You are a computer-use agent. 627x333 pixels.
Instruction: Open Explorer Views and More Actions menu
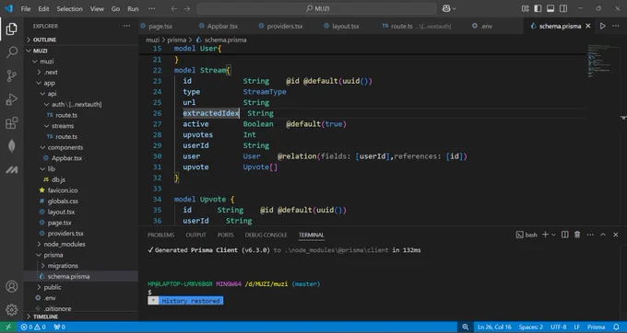(126, 26)
